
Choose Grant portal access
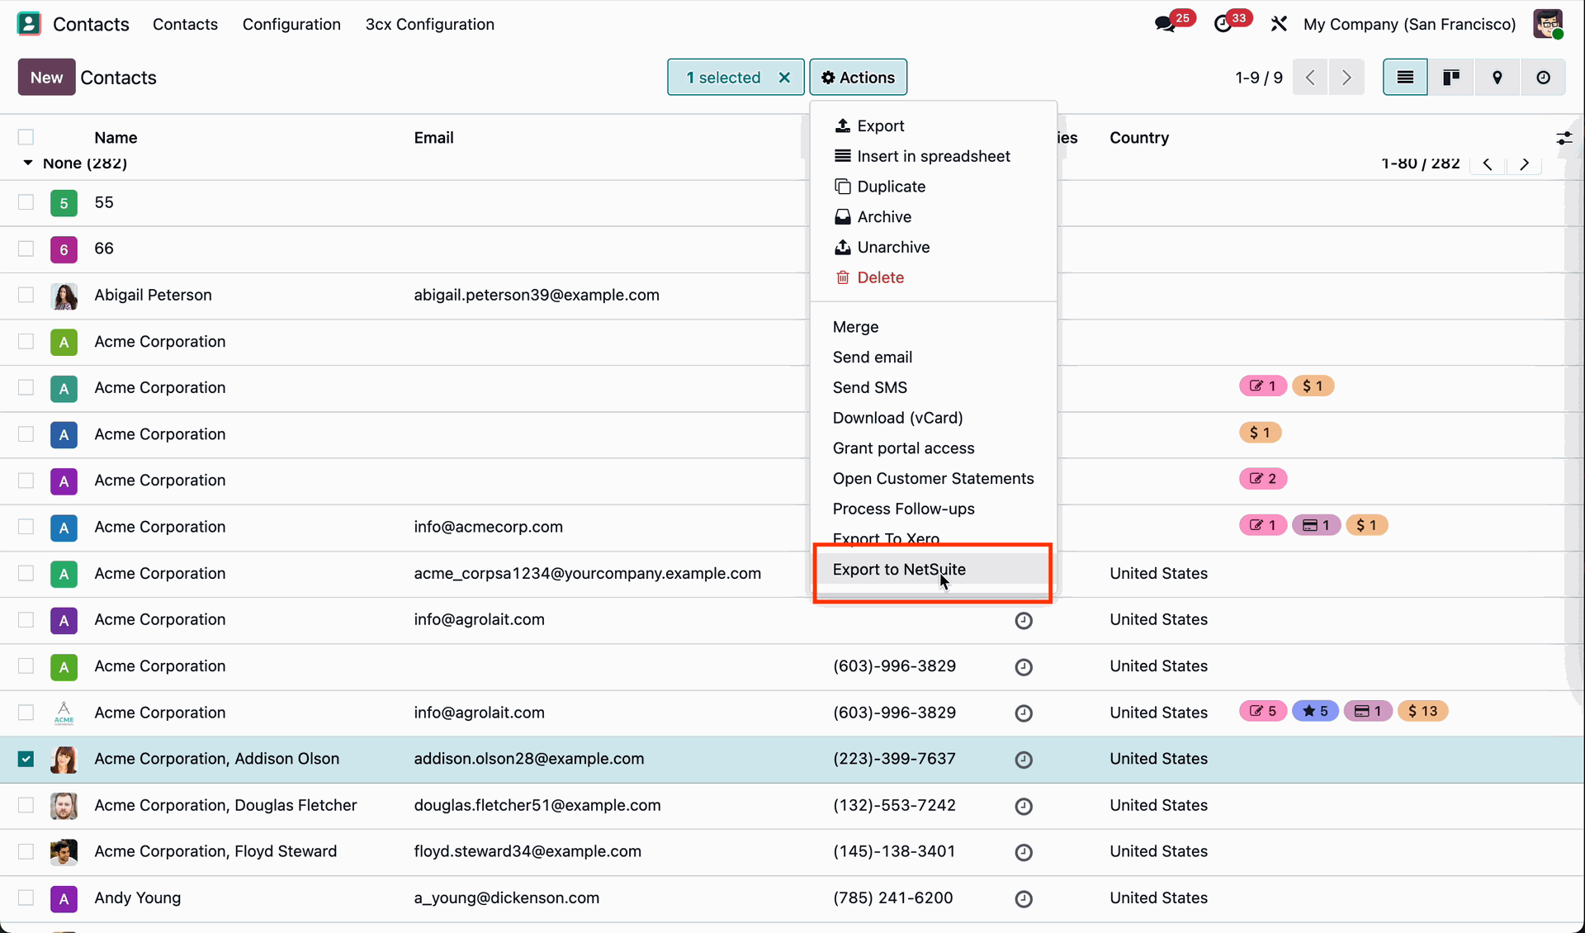934,448
